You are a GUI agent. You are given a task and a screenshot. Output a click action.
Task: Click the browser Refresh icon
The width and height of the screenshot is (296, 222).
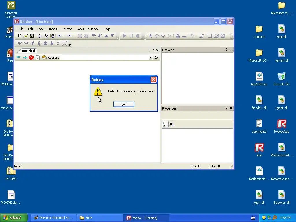38,58
